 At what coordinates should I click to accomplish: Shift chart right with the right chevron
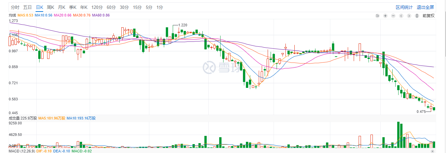click(x=409, y=15)
